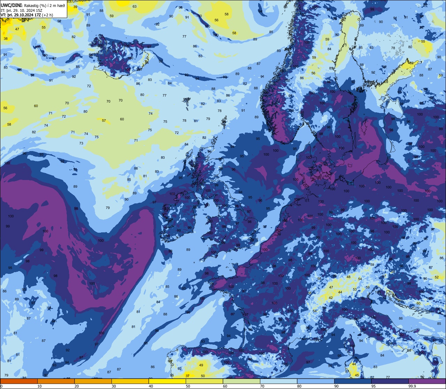Click the purple above-99.9 legend swatch

click(427, 381)
